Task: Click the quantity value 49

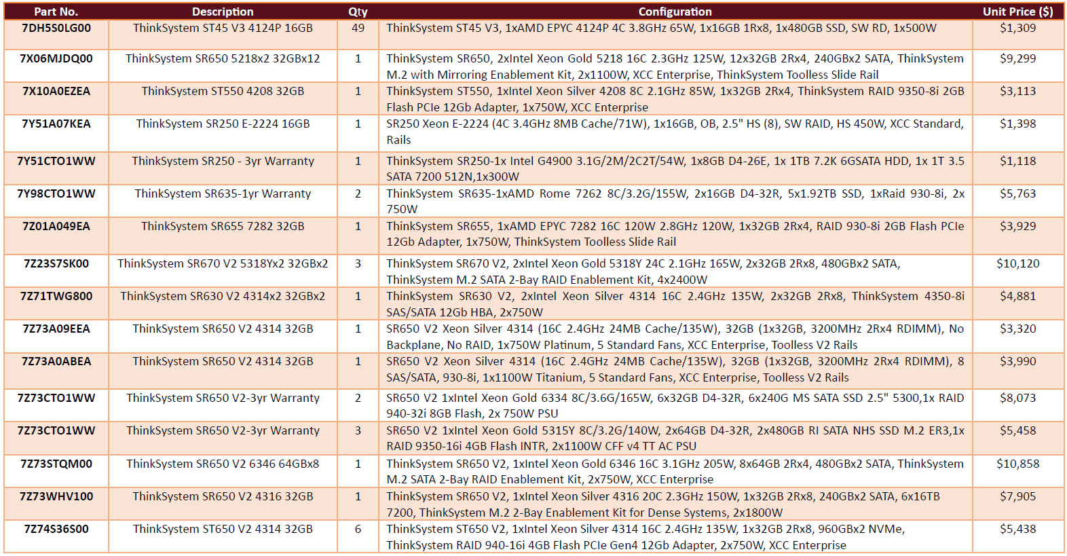Action: point(358,28)
